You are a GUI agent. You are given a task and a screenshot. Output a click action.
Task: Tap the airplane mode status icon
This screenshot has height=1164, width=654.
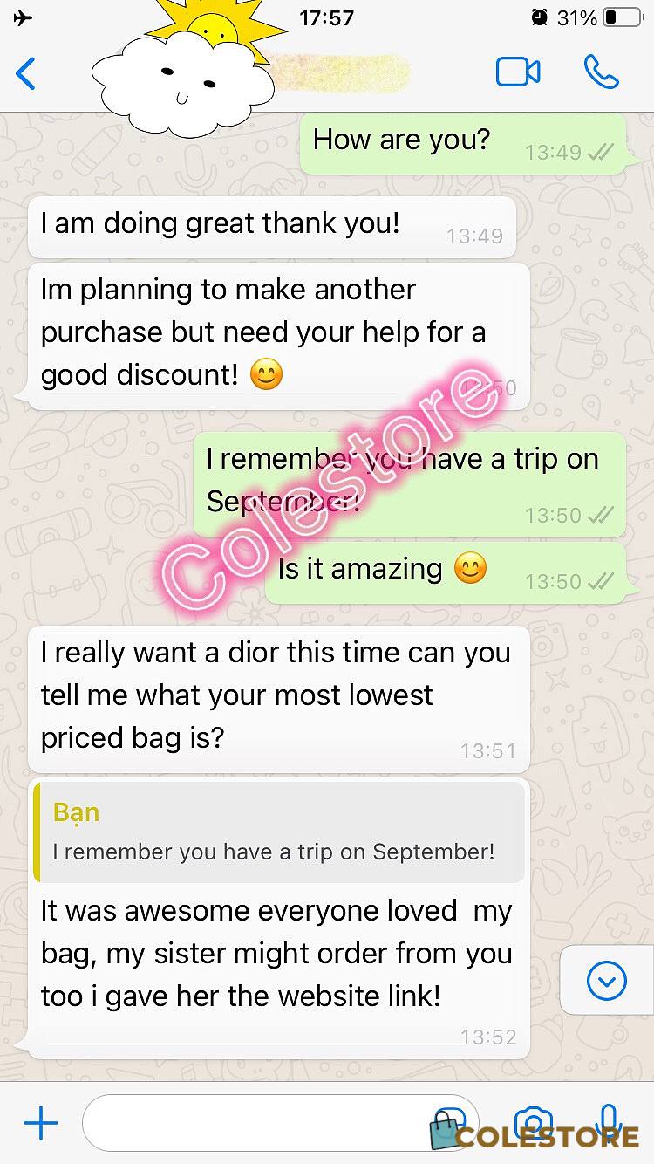[24, 17]
